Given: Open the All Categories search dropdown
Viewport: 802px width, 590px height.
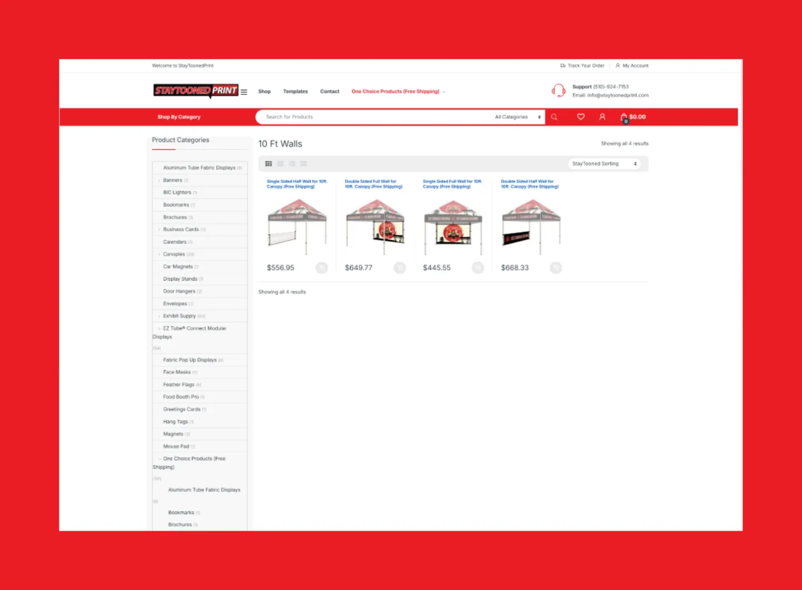Looking at the screenshot, I should tap(517, 117).
